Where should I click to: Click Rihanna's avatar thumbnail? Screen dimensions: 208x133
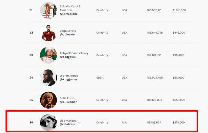(48, 55)
